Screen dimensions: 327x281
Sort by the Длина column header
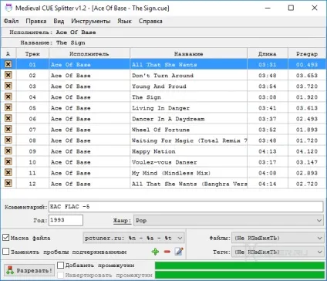tap(268, 53)
